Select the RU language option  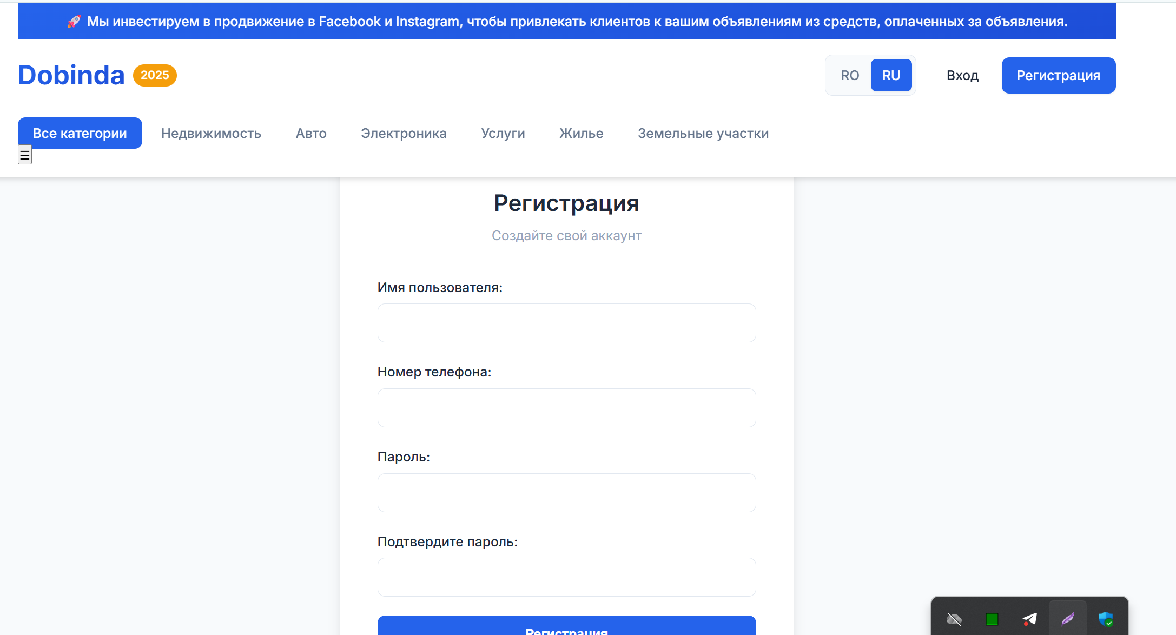click(891, 75)
